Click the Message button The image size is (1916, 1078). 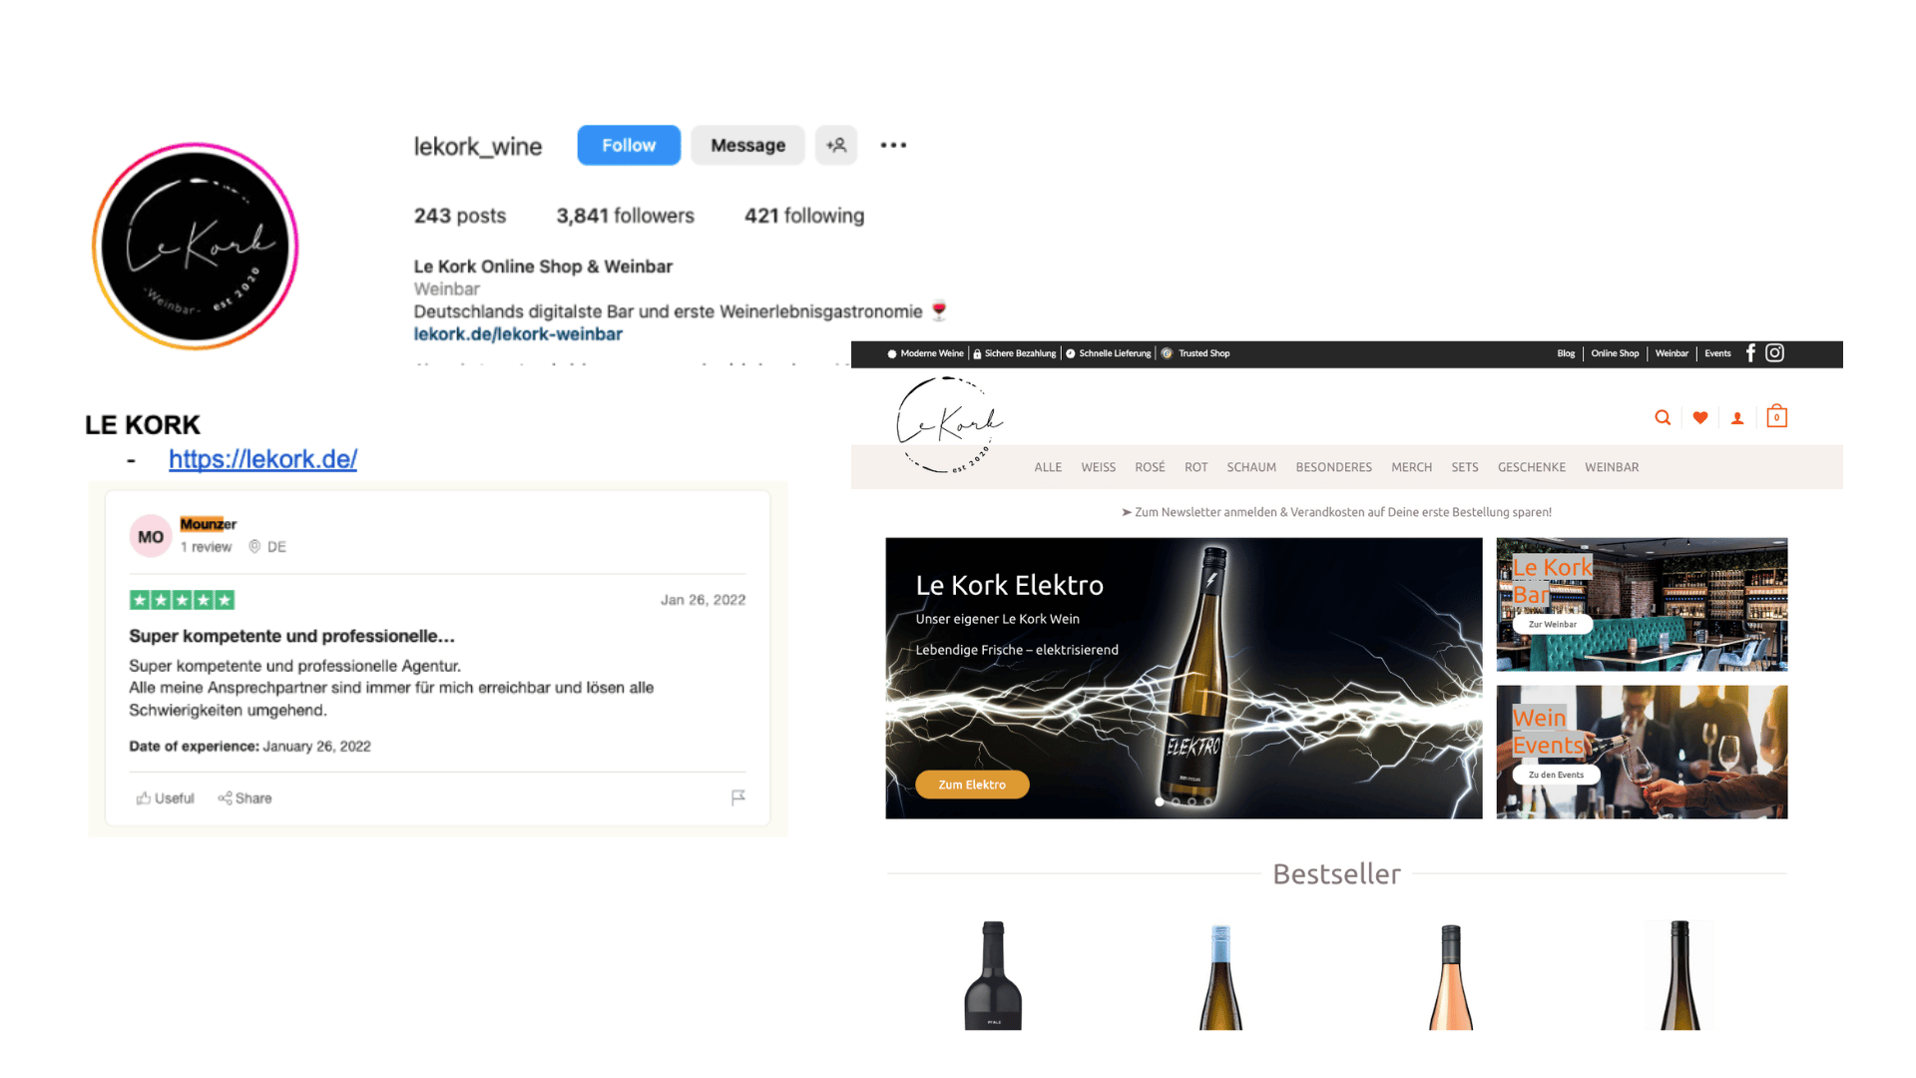click(747, 146)
